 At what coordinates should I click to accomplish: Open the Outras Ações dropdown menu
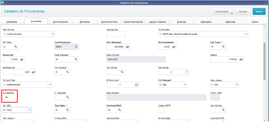click(x=223, y=12)
